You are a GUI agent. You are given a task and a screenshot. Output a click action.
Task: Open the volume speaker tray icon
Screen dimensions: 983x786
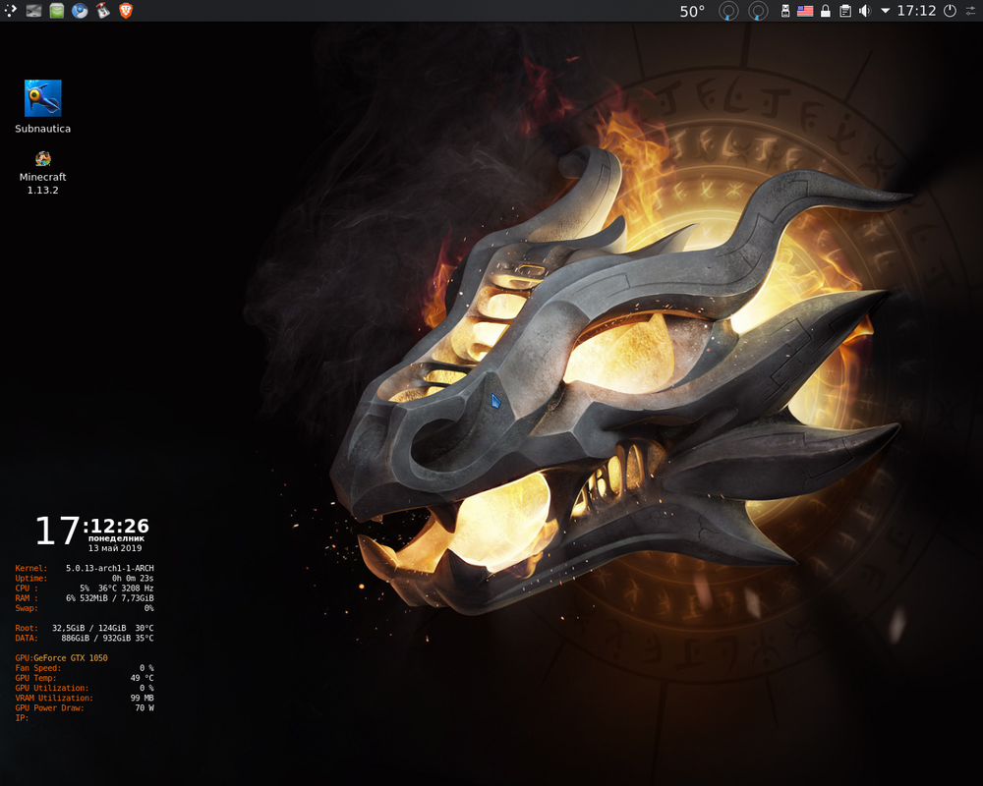pos(865,11)
